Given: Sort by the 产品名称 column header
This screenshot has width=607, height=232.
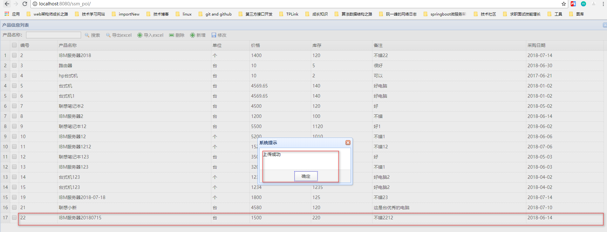Looking at the screenshot, I should pos(134,45).
